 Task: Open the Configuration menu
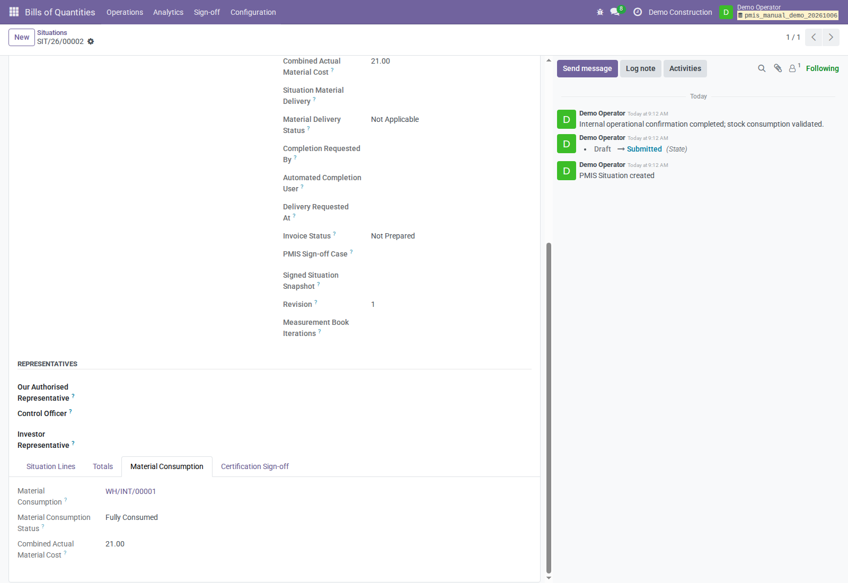click(x=253, y=12)
